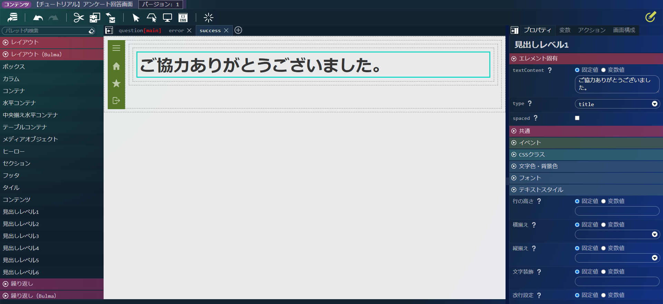The height and width of the screenshot is (304, 663).
Task: Close the success tab
Action: [226, 30]
